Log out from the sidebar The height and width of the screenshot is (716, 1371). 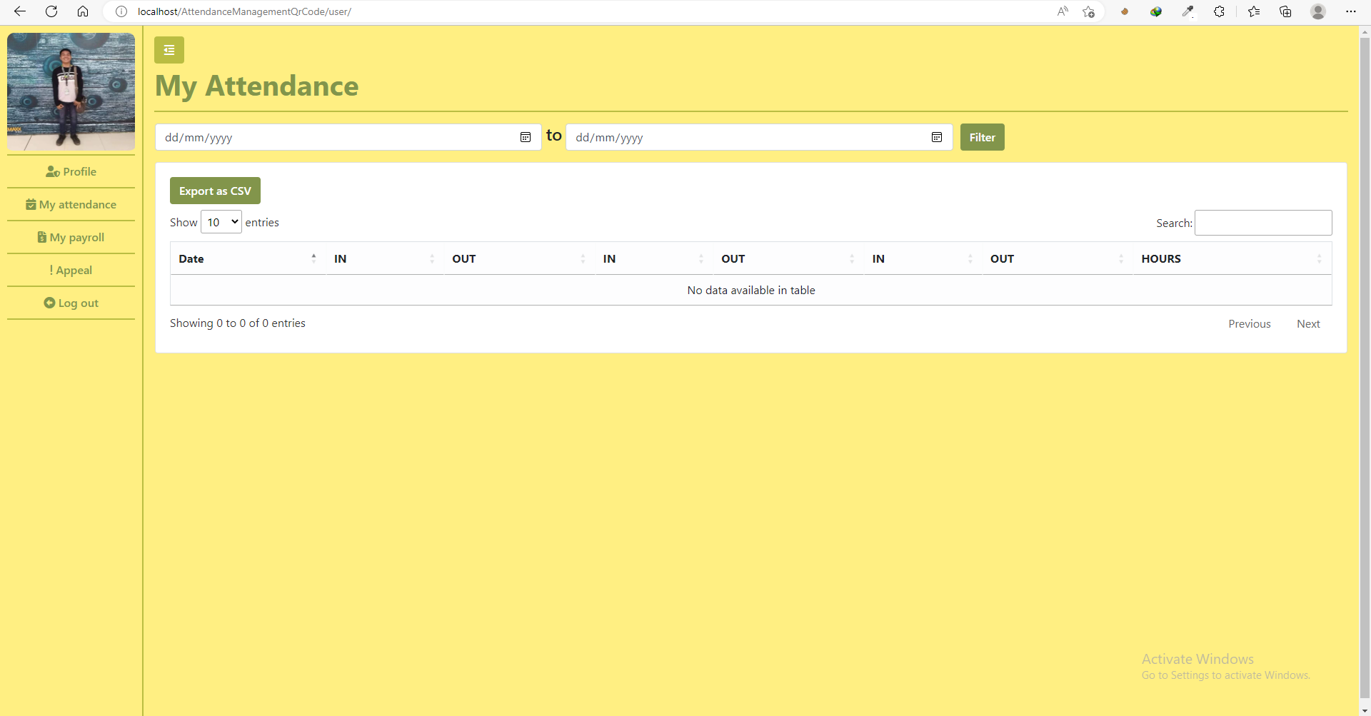(x=71, y=303)
